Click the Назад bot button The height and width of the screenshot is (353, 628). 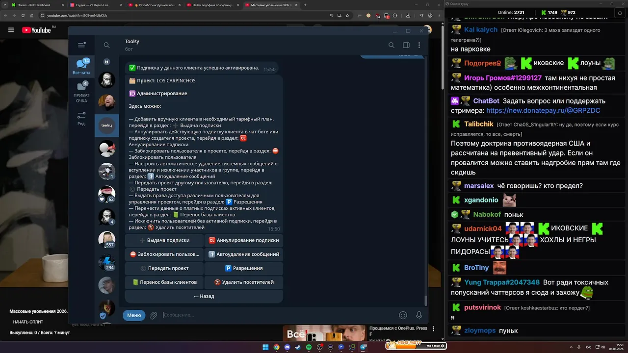[x=204, y=296]
